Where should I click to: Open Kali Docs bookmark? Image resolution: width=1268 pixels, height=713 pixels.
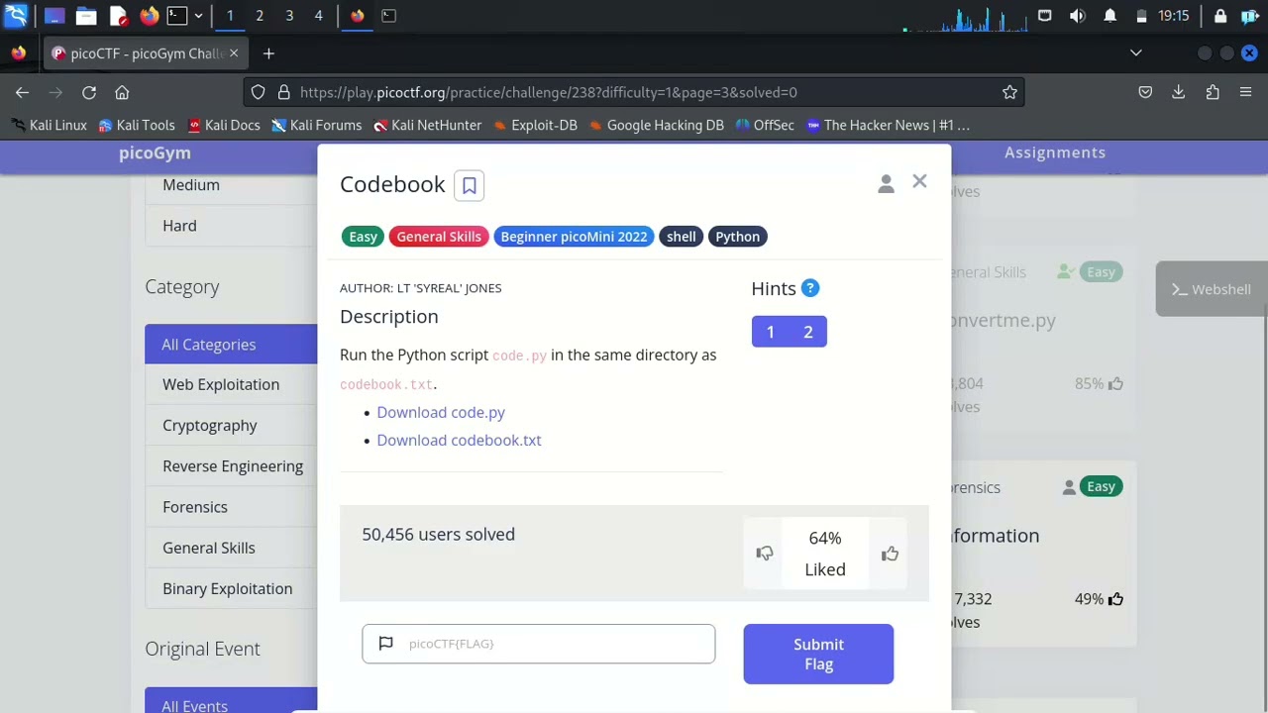click(x=224, y=125)
